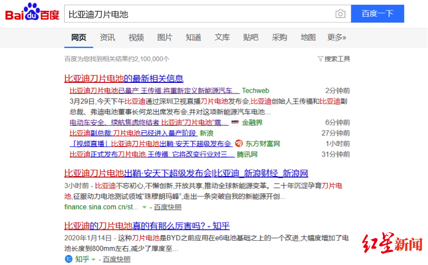Open article 电动车安全、续航焦虑终结者
428x265 pixels.
149,122
